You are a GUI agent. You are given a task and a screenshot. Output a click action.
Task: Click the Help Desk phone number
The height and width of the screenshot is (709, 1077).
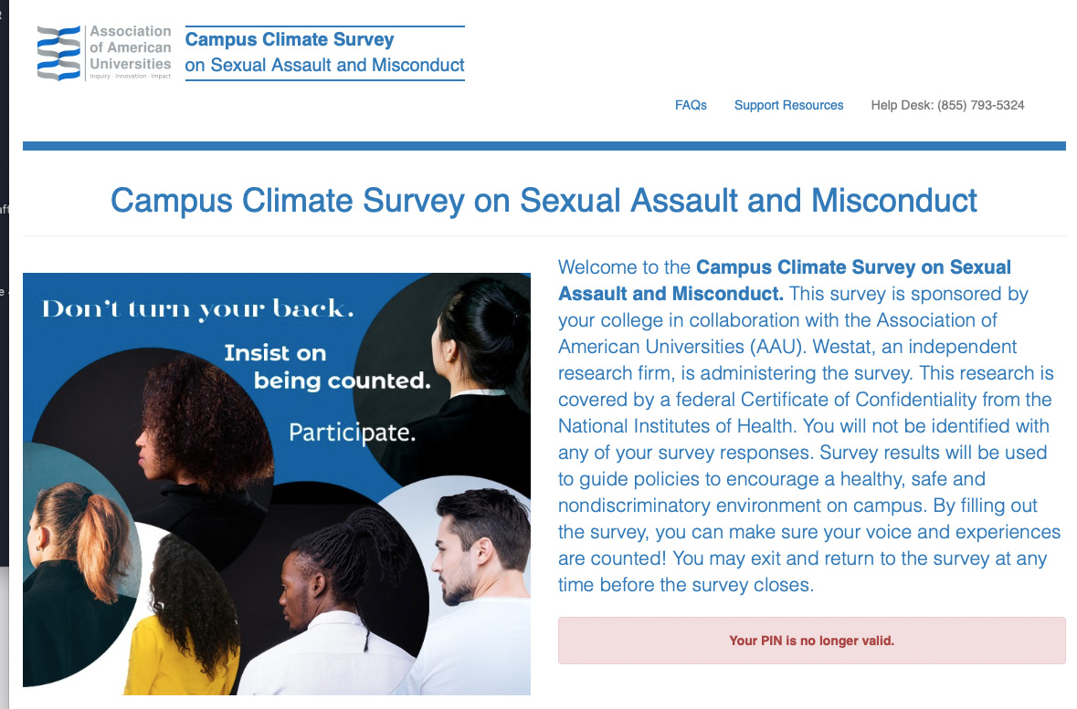click(947, 105)
